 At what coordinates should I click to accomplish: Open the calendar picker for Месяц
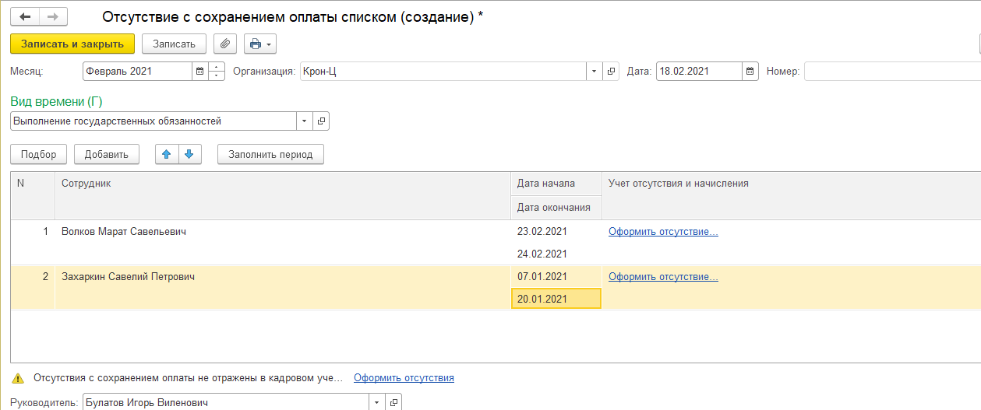point(200,72)
